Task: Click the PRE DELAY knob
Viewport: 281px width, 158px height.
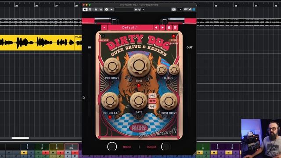Action: (110, 101)
